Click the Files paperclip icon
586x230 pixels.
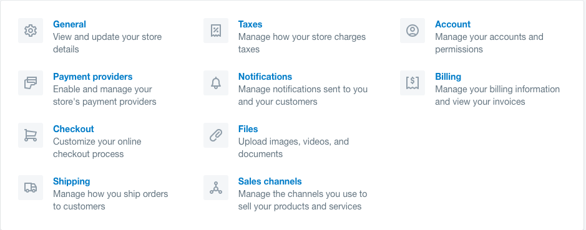[216, 135]
